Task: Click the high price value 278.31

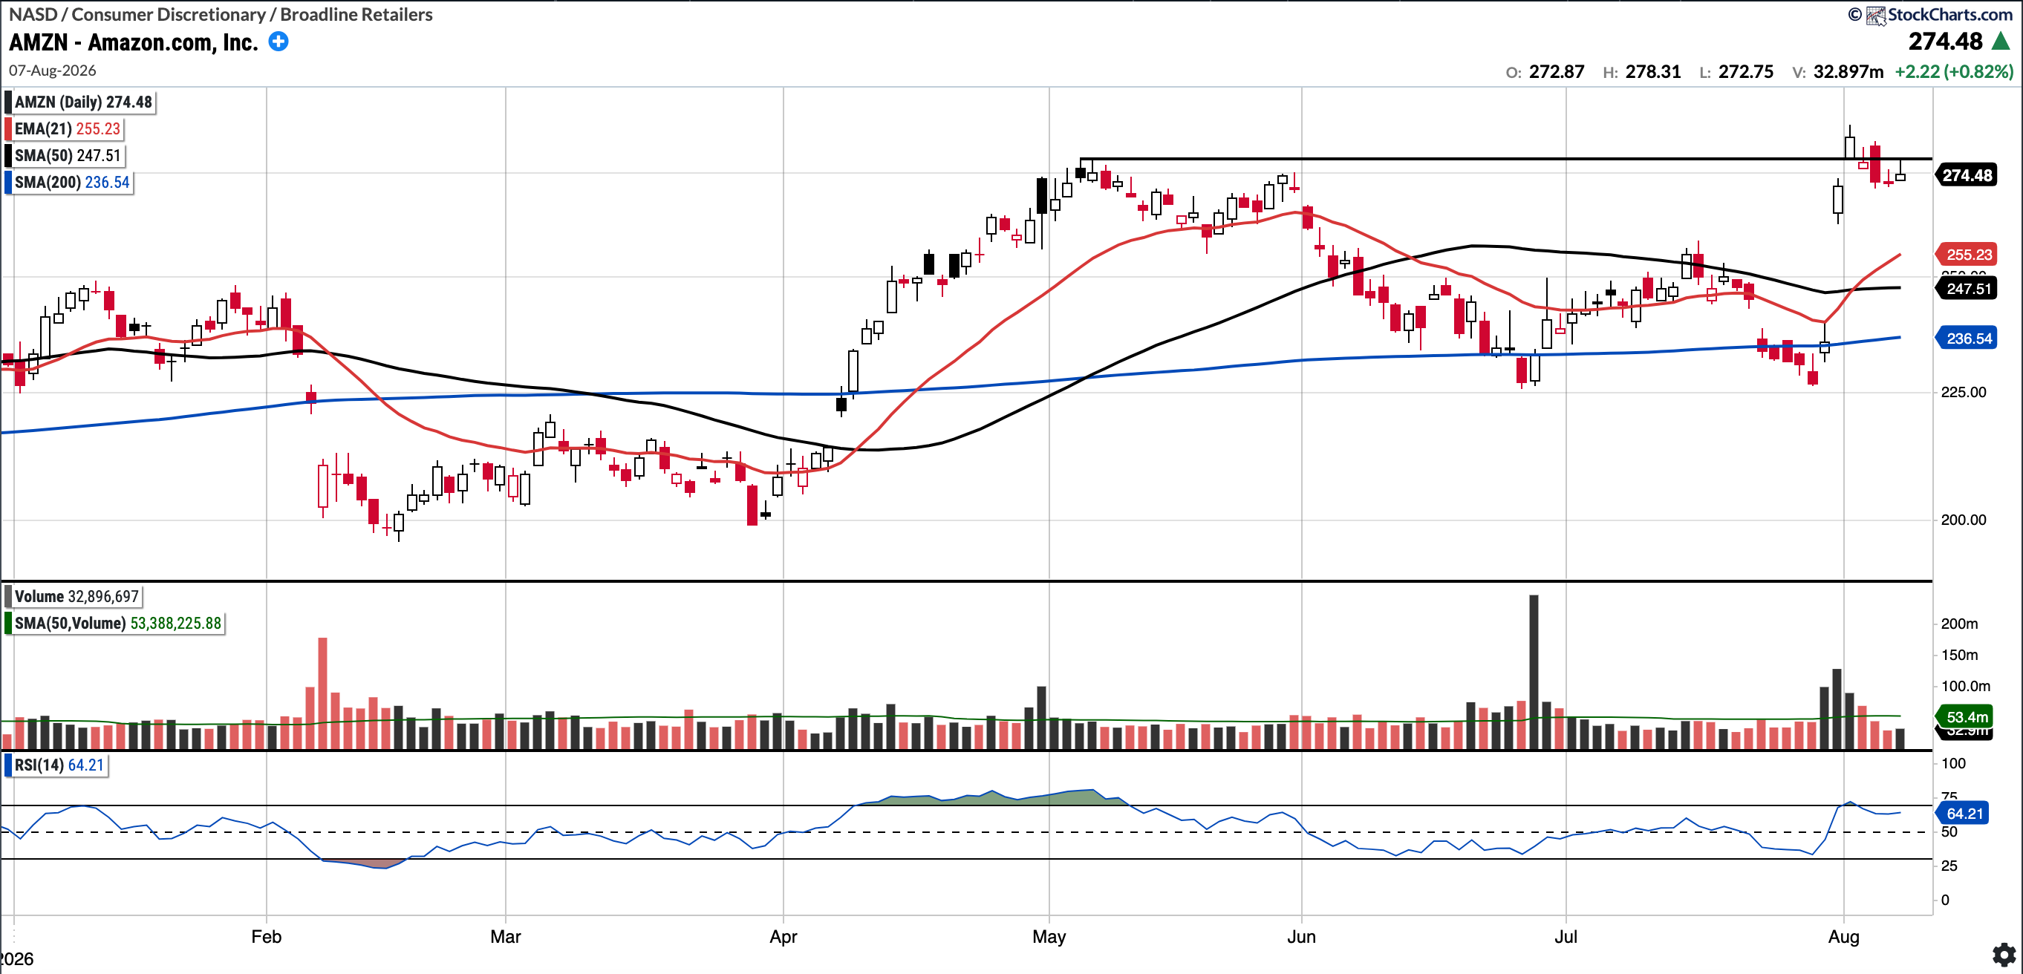Action: pyautogui.click(x=1653, y=71)
